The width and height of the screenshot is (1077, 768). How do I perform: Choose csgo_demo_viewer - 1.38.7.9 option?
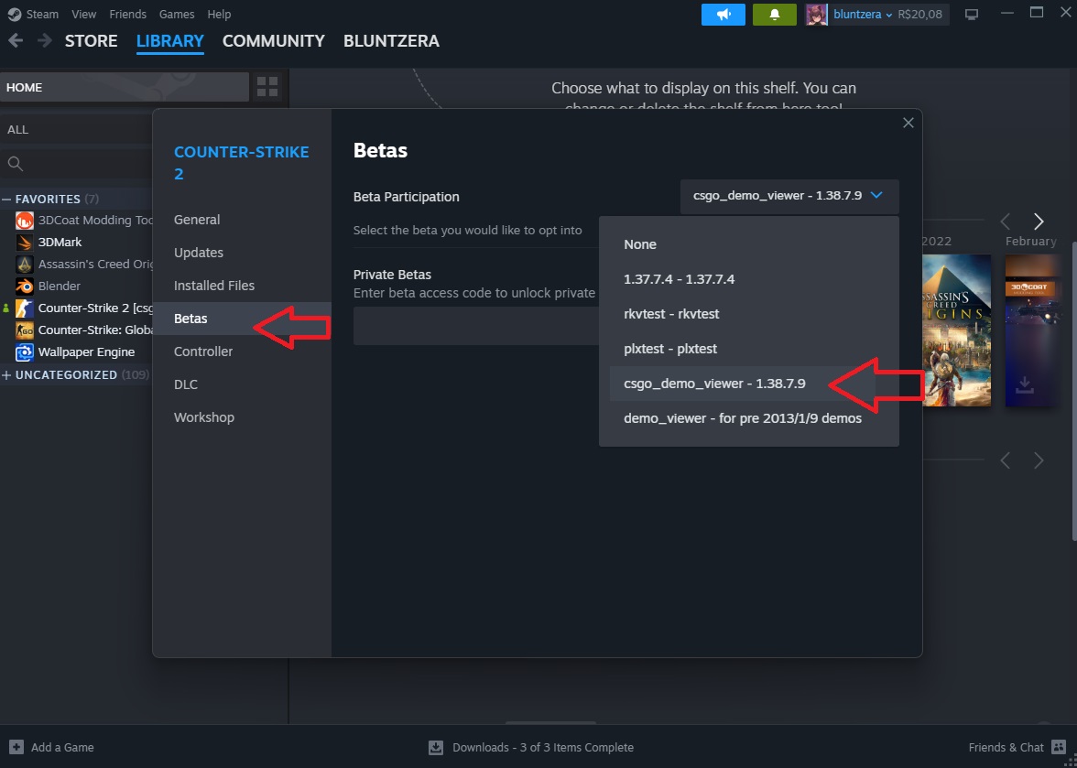(x=749, y=384)
